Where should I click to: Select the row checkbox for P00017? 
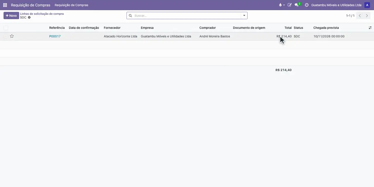coord(6,36)
